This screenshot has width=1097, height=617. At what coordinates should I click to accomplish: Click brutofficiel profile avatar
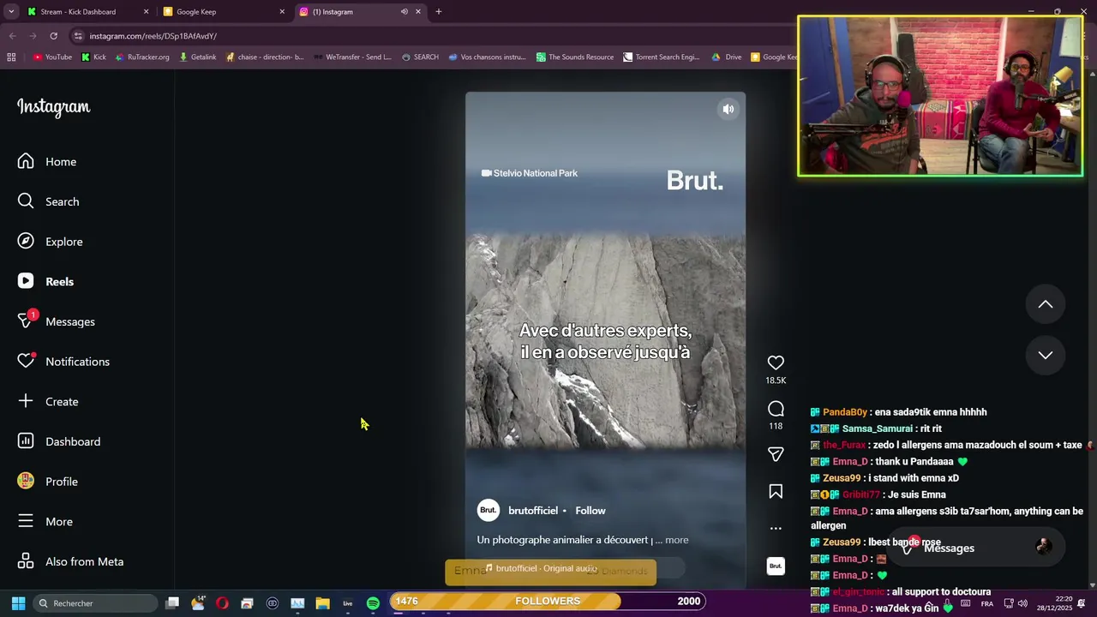[488, 511]
